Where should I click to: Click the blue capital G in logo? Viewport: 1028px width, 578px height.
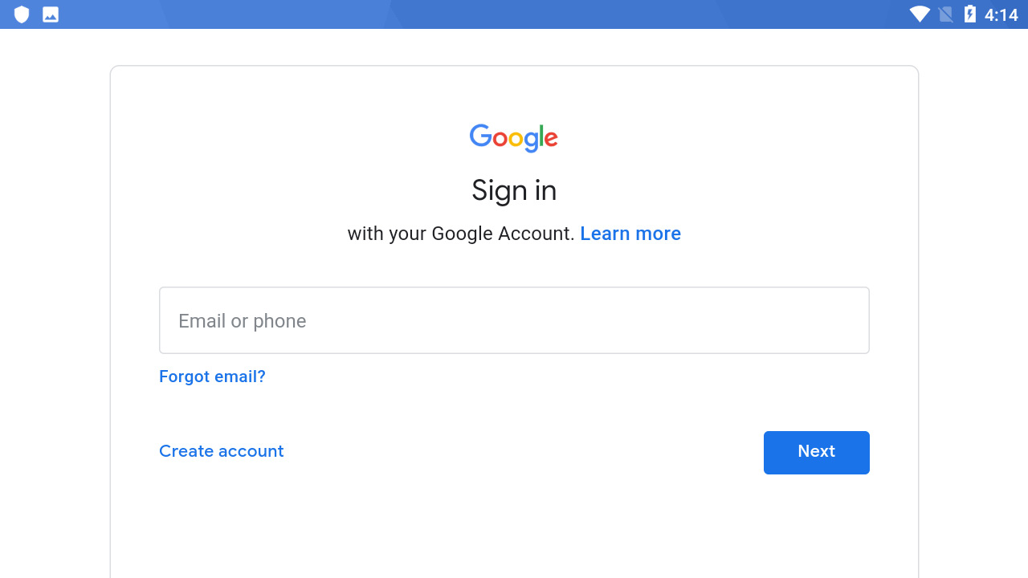pos(480,136)
